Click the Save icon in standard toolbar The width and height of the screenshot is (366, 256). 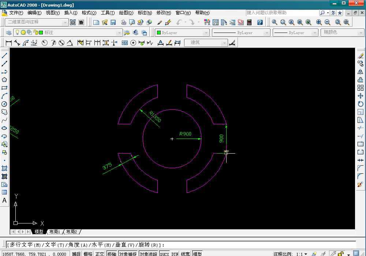(113, 22)
